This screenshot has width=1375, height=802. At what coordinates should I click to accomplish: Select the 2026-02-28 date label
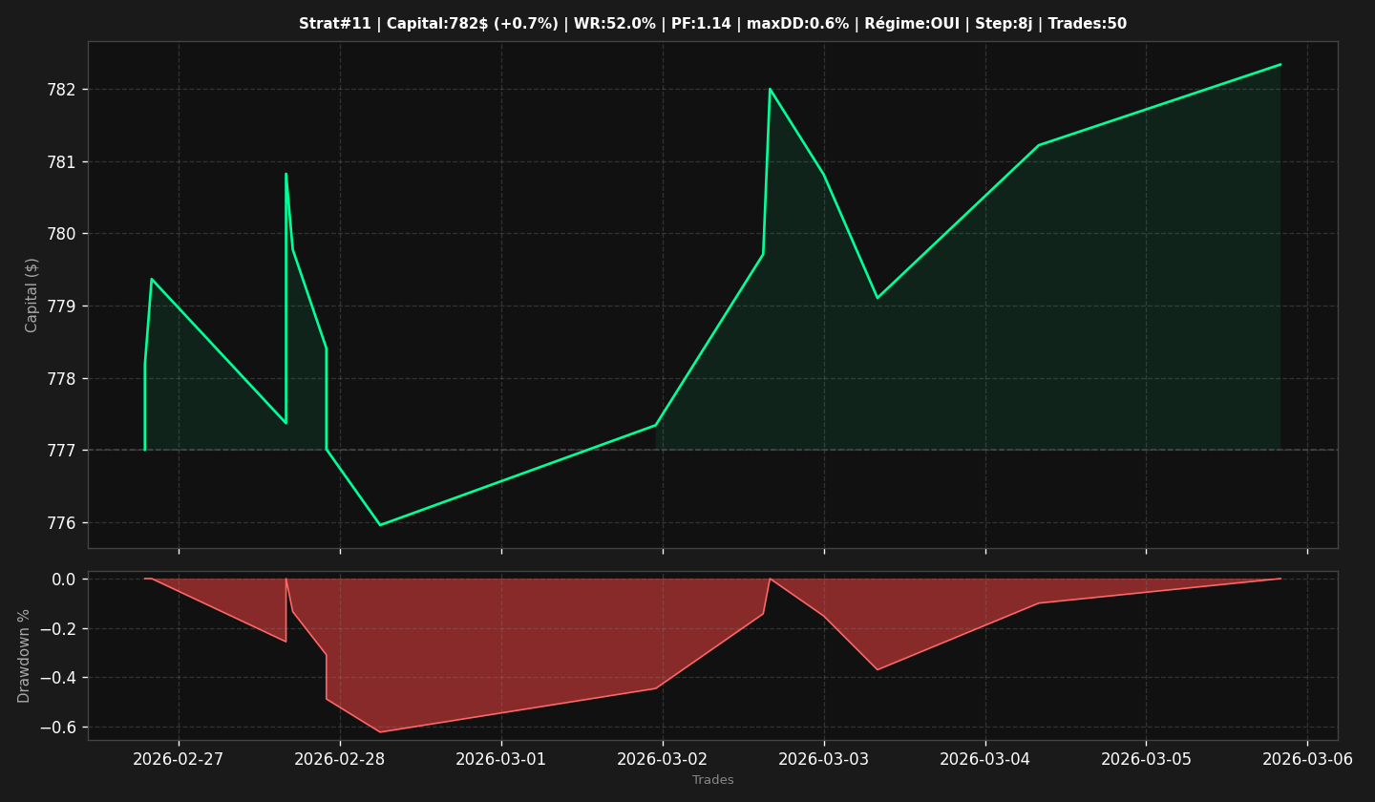[340, 760]
